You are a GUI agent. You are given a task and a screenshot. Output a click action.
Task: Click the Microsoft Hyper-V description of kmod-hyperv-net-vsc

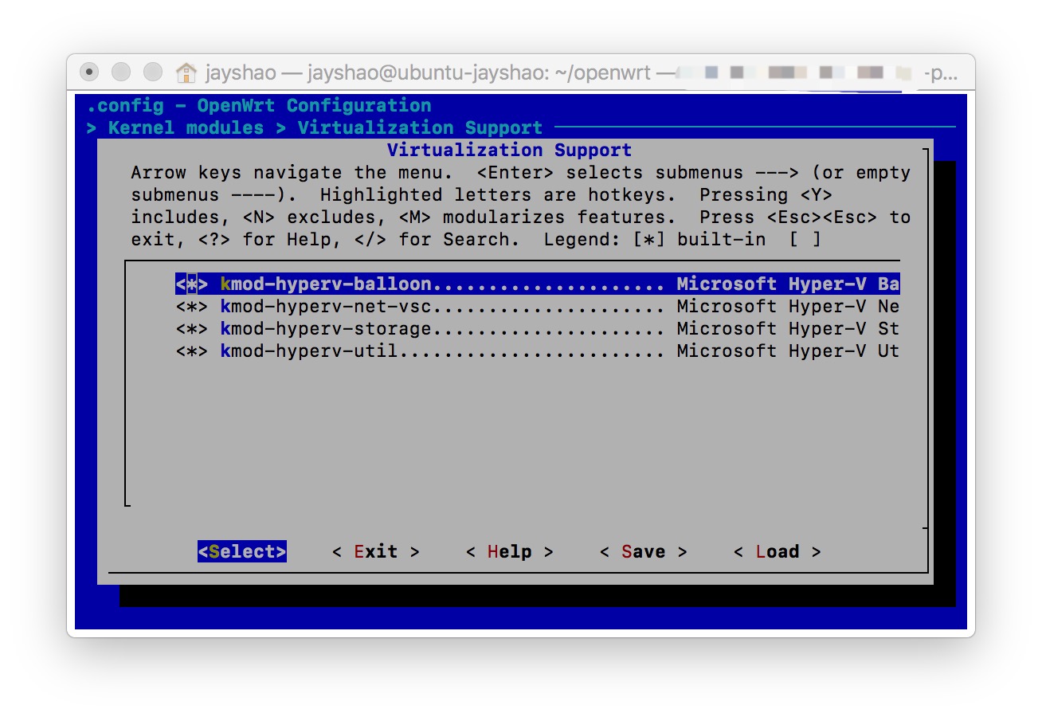[771, 307]
